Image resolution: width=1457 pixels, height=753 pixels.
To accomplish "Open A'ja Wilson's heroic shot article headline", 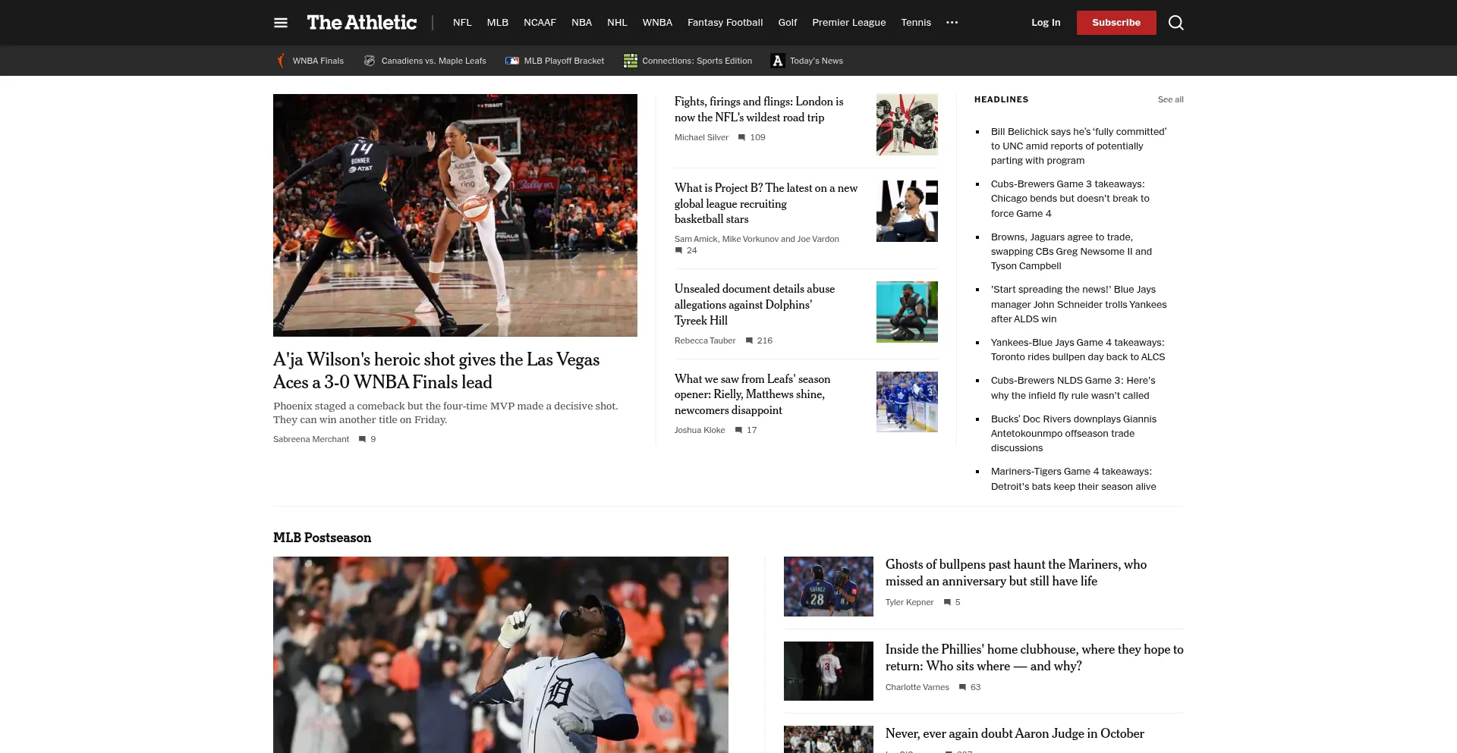I will [x=436, y=371].
